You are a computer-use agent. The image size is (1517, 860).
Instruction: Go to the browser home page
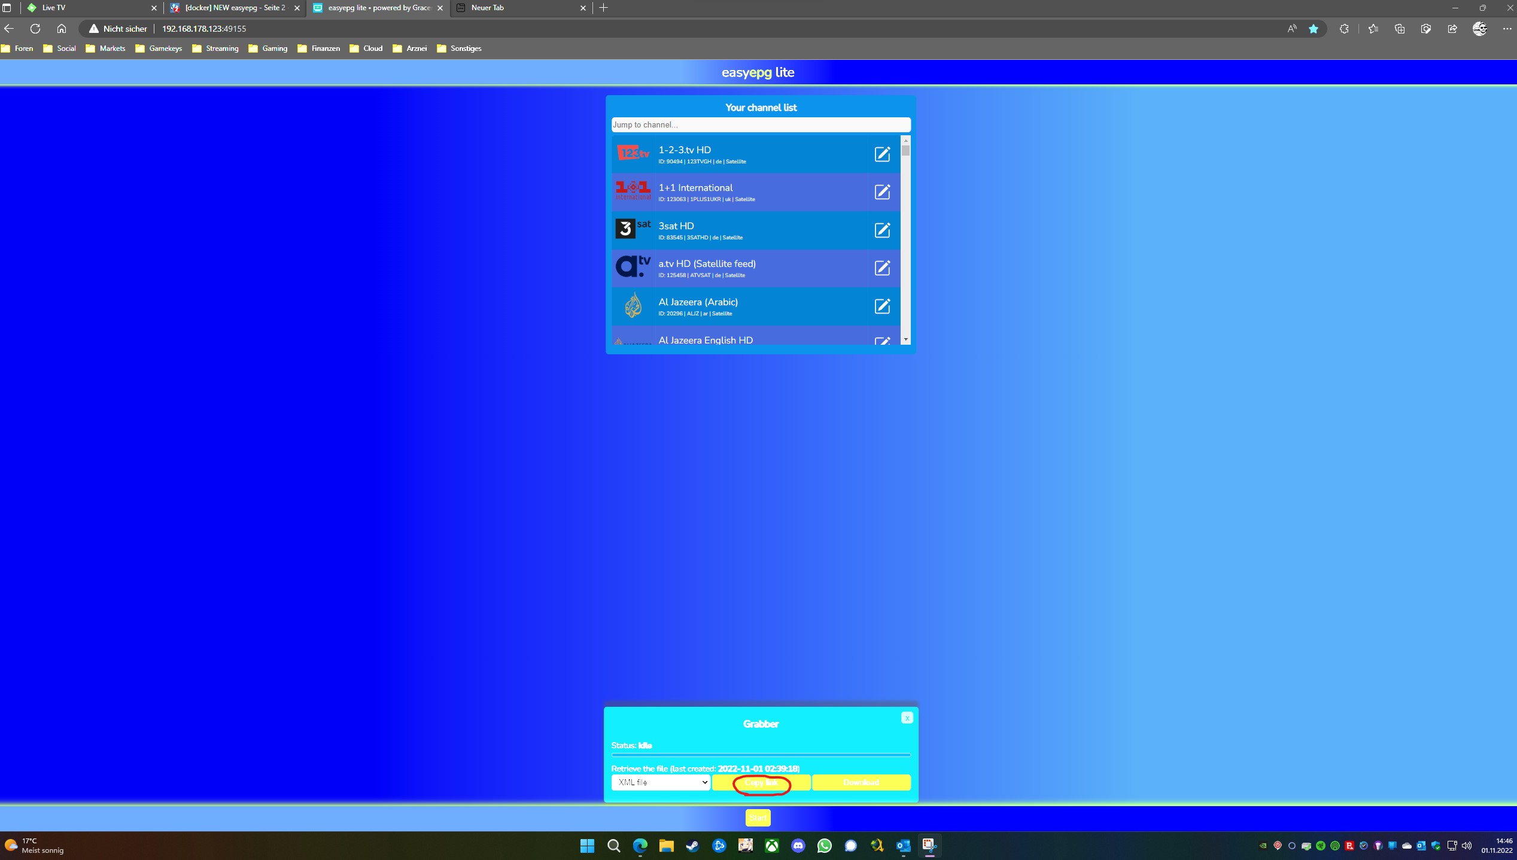pos(62,29)
